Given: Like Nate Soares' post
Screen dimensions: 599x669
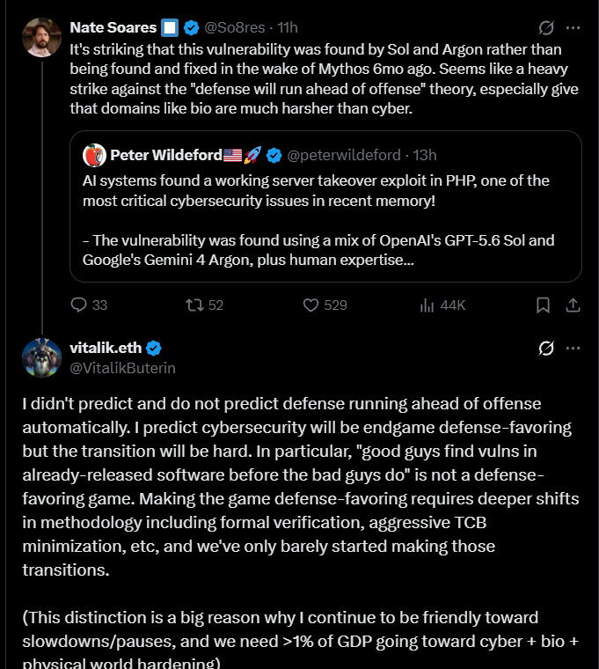Looking at the screenshot, I should [x=325, y=305].
